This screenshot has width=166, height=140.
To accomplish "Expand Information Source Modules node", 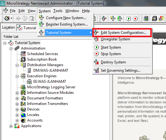I will [17, 93].
